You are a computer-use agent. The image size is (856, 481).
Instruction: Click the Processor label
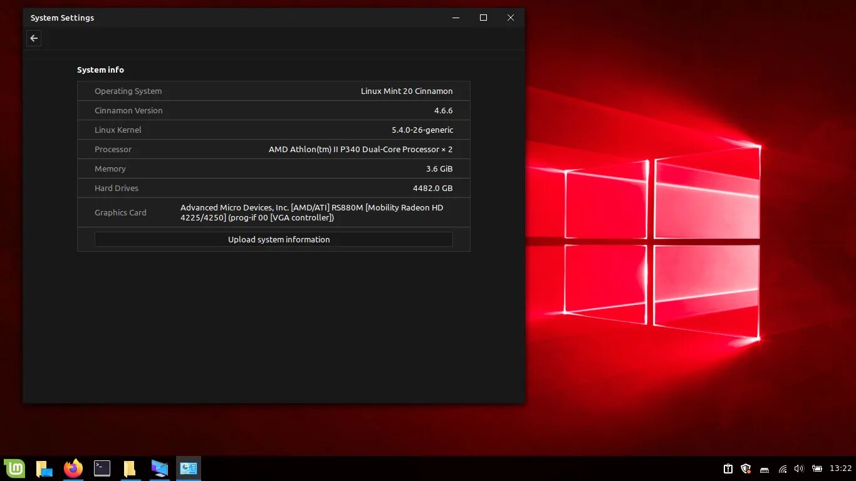(x=113, y=149)
